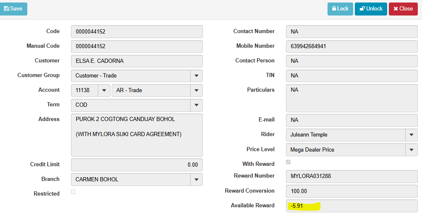
Task: Select the Particulars text area
Action: 351,98
